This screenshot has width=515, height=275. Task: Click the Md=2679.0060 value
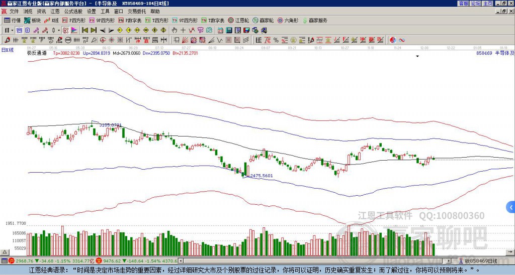[126, 53]
